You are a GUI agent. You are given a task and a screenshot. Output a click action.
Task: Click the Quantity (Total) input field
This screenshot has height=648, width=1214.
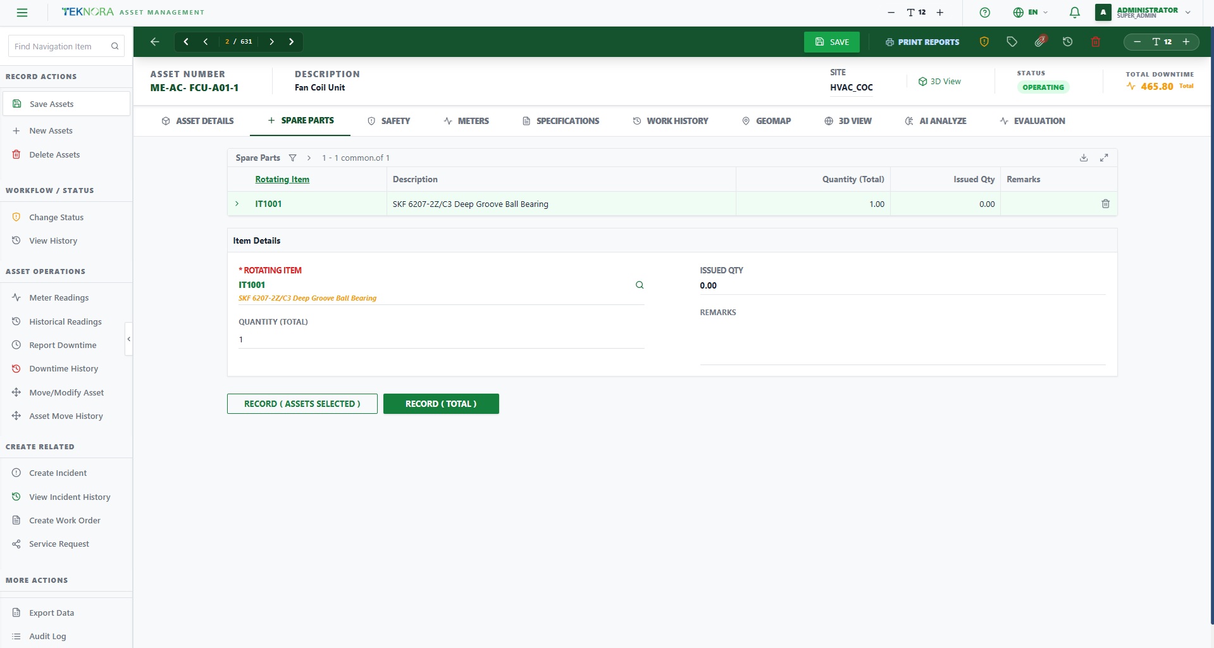point(441,340)
